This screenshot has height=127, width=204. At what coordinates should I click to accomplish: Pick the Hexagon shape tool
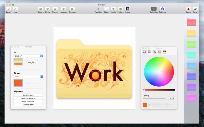63,10
